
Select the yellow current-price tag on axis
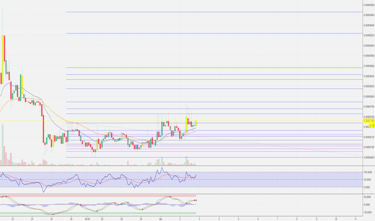coord(369,121)
